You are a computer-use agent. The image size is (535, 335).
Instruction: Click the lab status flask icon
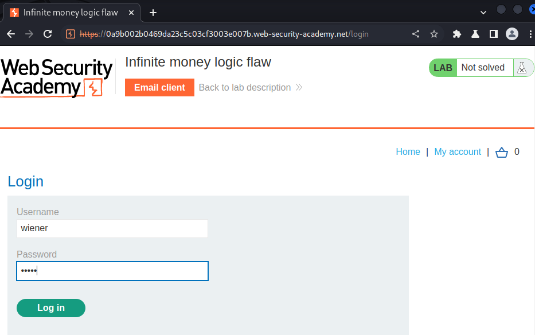(522, 68)
